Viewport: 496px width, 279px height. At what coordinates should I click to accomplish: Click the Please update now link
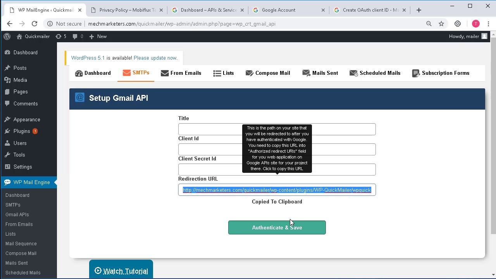pos(155,58)
